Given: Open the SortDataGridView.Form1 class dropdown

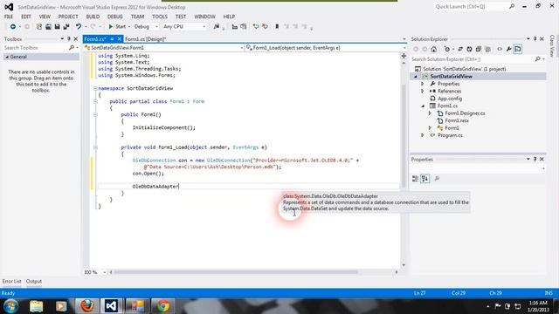Looking at the screenshot, I should click(164, 48).
